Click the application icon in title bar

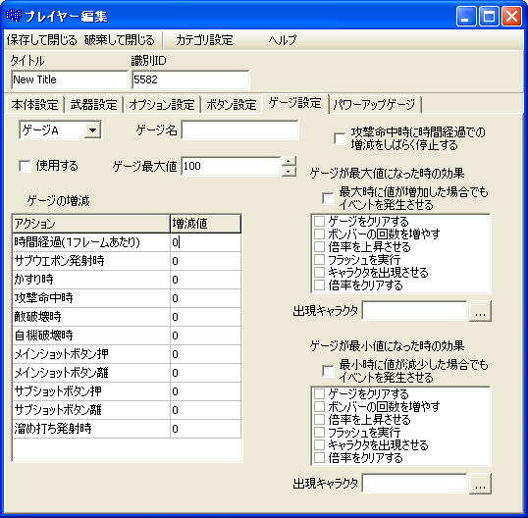[14, 16]
